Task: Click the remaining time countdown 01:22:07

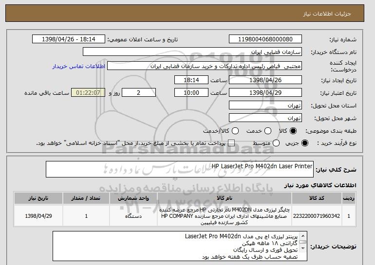Action: (x=88, y=93)
